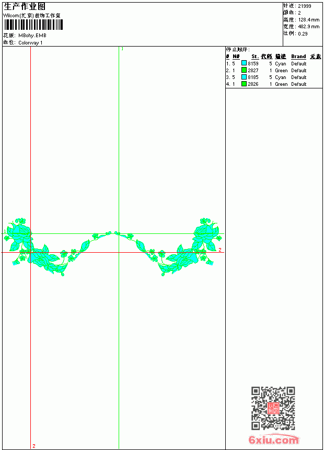Click the Colorway 1 label
The image size is (324, 450).
point(30,43)
